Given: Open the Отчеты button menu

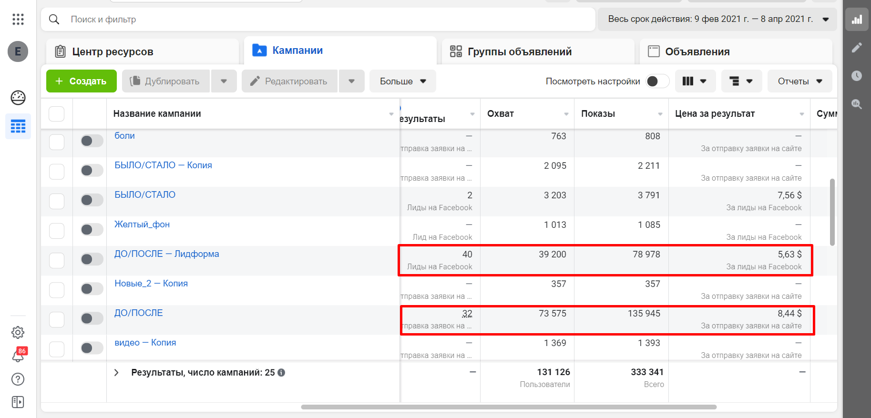Looking at the screenshot, I should [800, 81].
